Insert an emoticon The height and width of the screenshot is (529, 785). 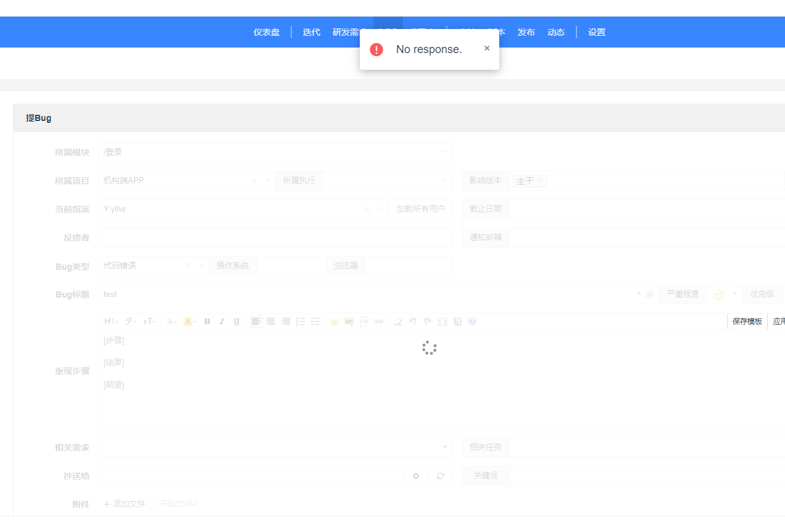[x=334, y=322]
